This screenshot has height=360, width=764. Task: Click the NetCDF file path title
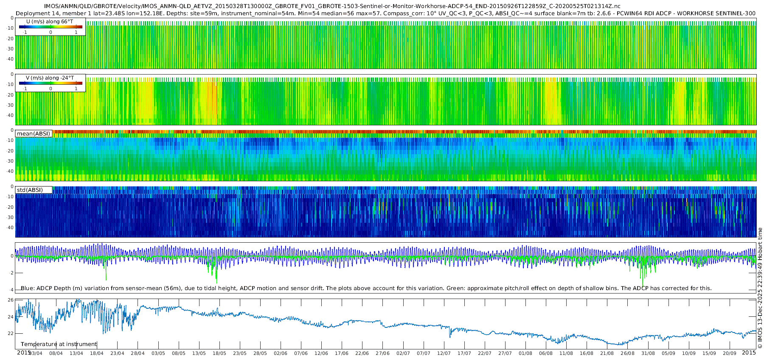[332, 6]
